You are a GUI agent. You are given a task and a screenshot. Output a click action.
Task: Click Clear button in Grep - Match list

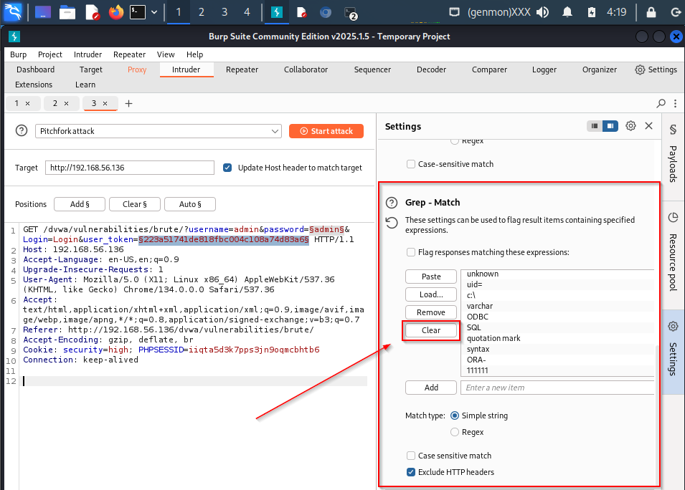(x=431, y=330)
